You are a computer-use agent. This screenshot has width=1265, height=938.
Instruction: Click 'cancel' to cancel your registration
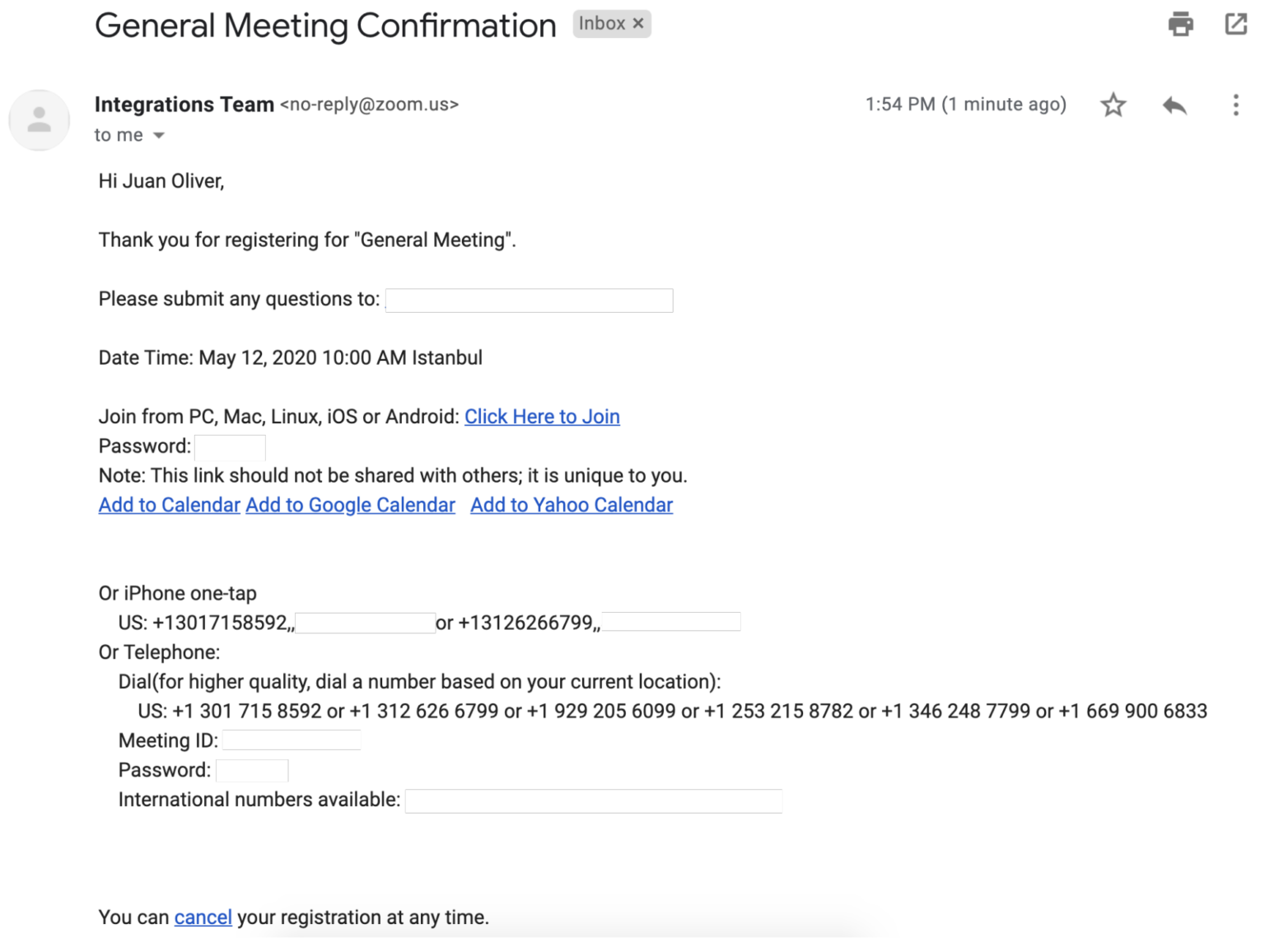coord(203,917)
